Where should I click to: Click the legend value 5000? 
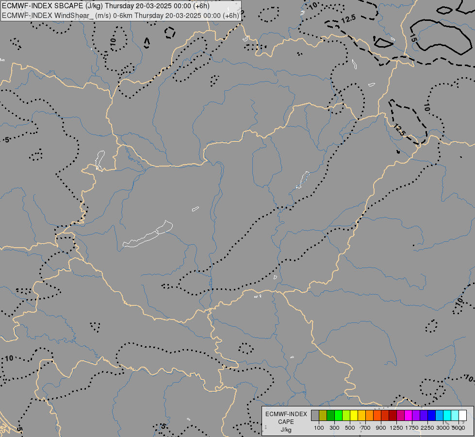click(459, 428)
